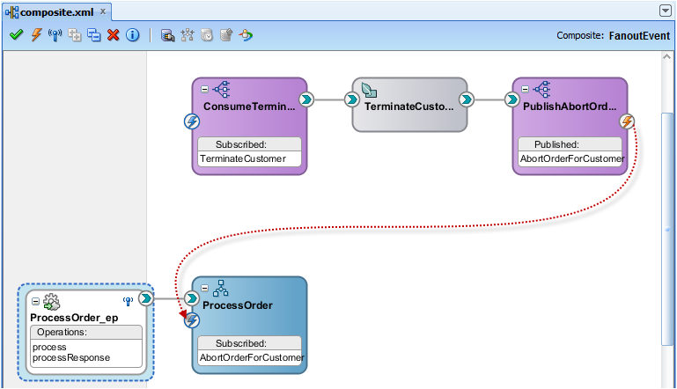This screenshot has height=389, width=677.
Task: Click leaf icon in TerminateCusto... component
Action: (369, 90)
